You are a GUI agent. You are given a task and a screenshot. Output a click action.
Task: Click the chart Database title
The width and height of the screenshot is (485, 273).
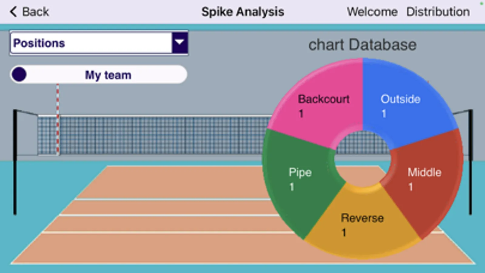click(362, 45)
